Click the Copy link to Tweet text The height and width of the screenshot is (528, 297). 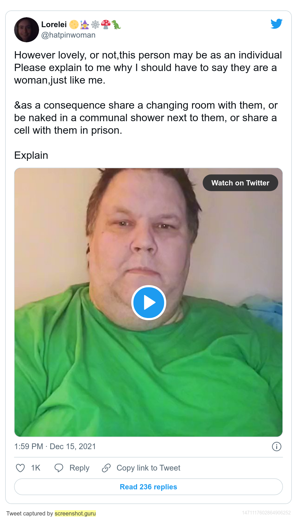coord(148,468)
